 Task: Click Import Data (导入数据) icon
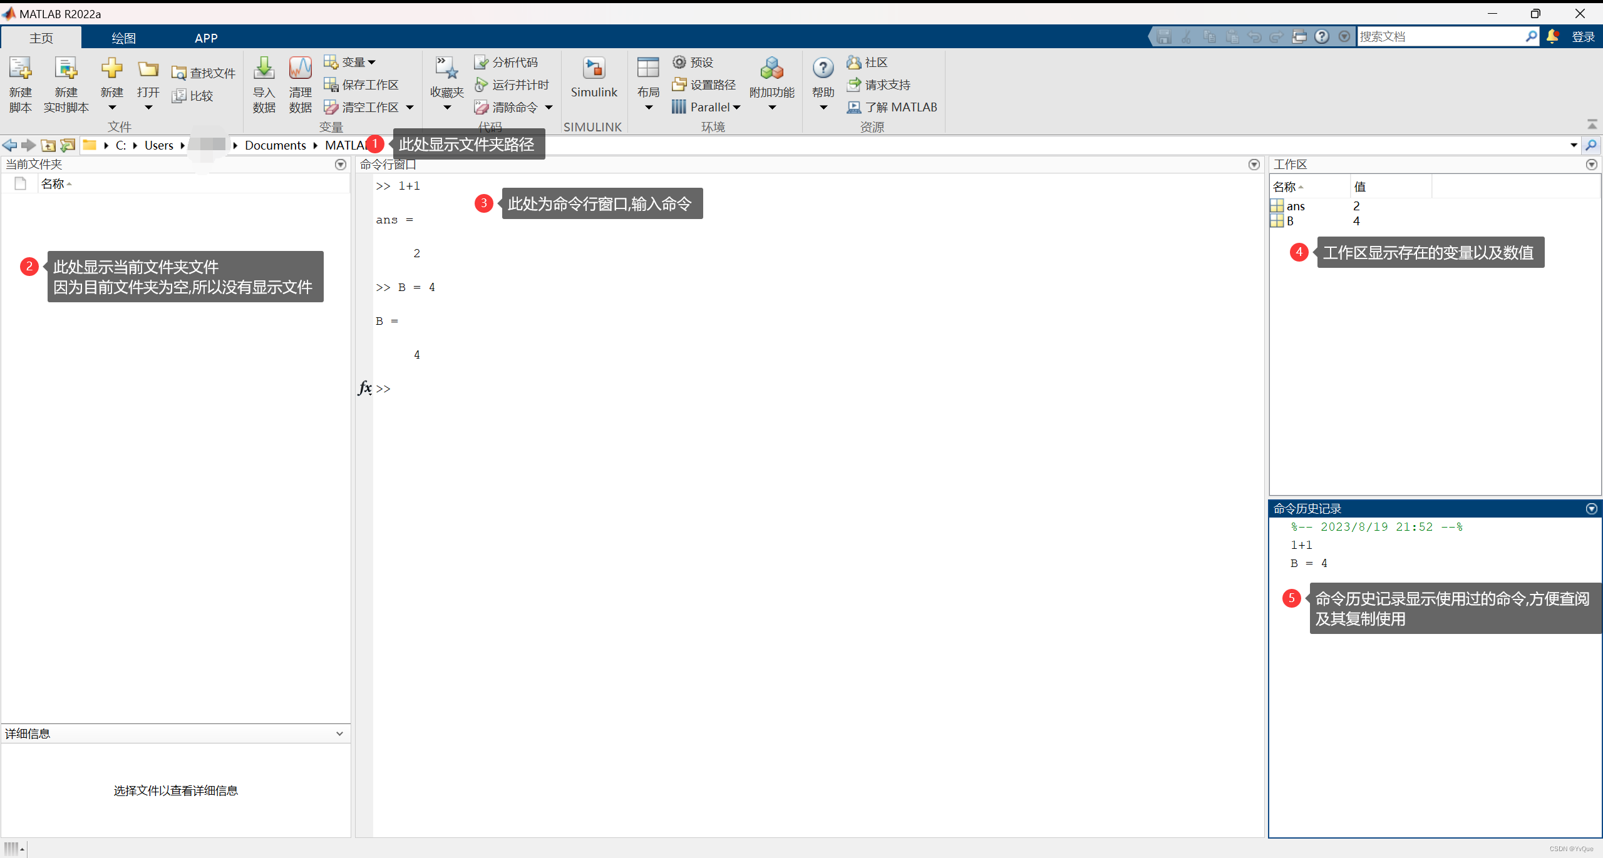[264, 68]
